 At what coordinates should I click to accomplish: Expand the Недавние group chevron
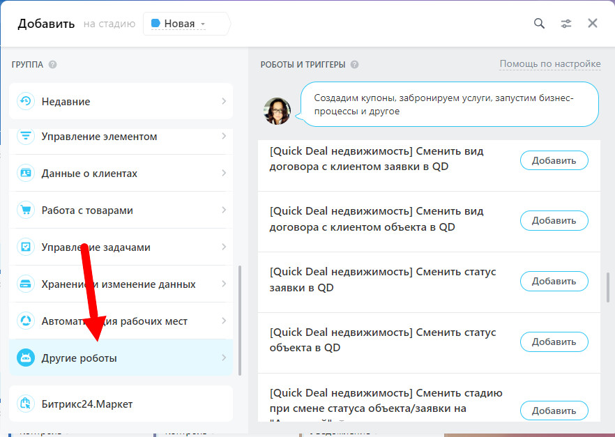(224, 101)
